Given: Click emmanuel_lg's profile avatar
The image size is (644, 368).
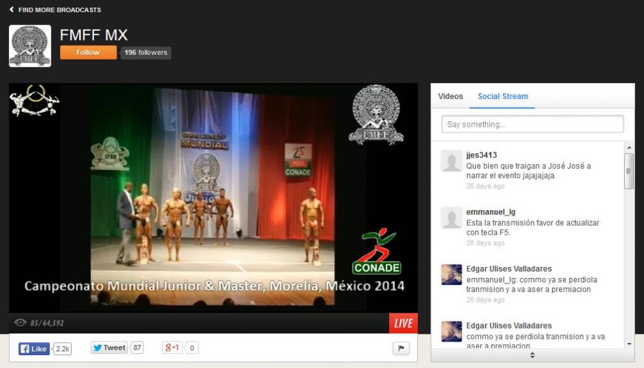Looking at the screenshot, I should (x=451, y=217).
